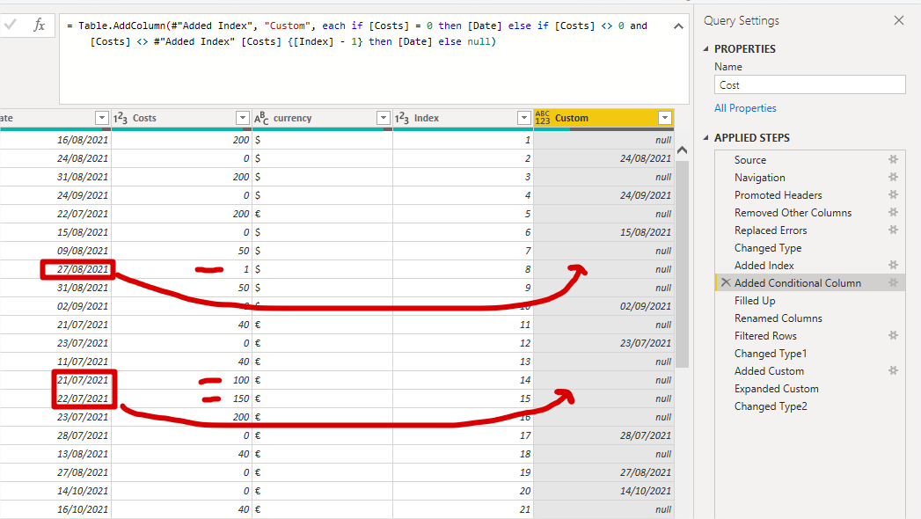Edit the query Name field containing Cost
Image resolution: width=921 pixels, height=519 pixels.
[810, 85]
